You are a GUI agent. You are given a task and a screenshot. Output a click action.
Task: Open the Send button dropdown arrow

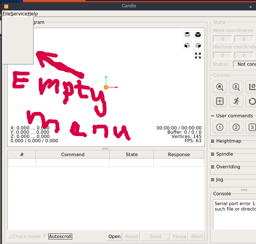168,239
